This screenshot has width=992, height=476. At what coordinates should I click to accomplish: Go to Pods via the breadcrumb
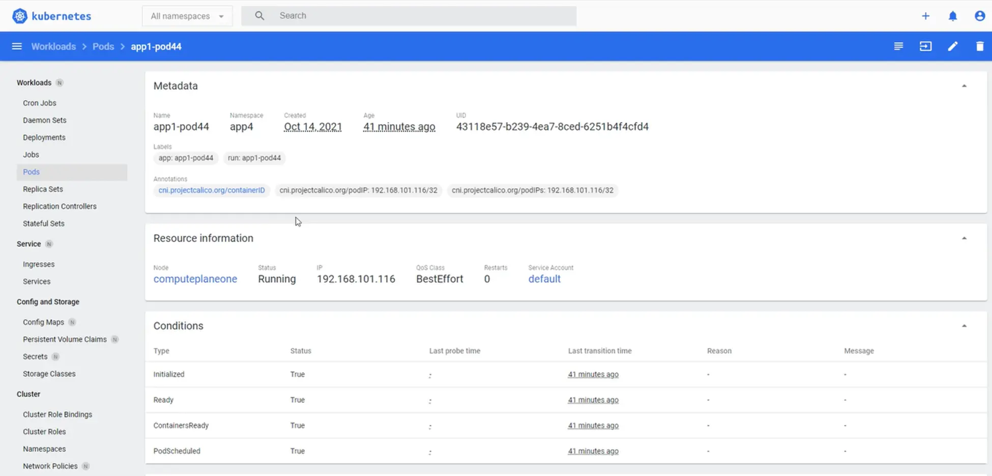(103, 46)
